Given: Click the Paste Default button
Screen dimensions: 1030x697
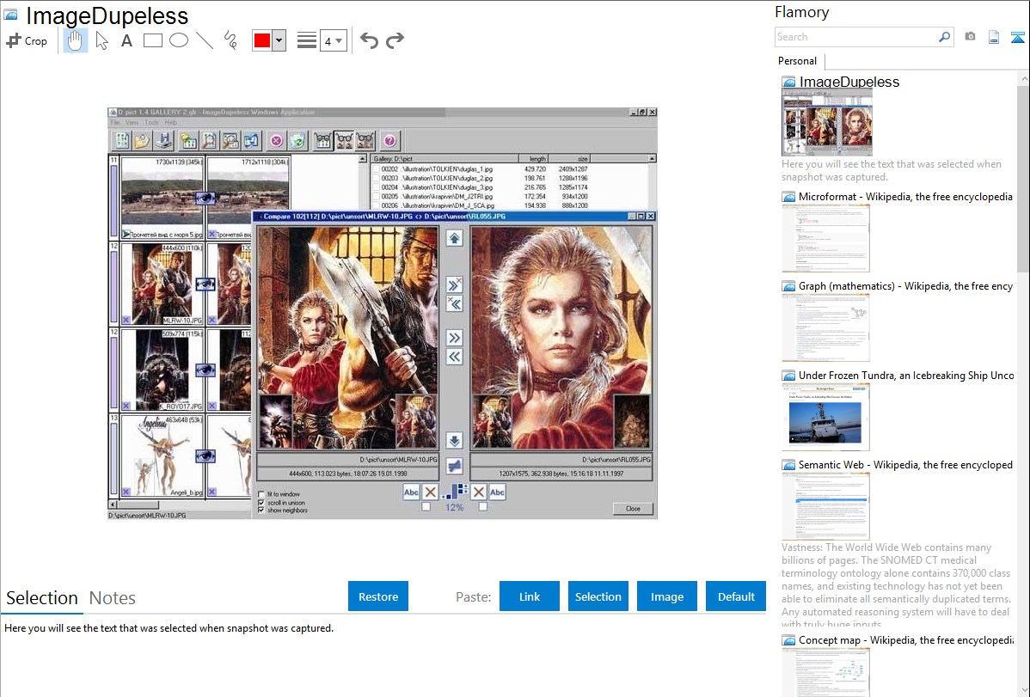Looking at the screenshot, I should [736, 596].
